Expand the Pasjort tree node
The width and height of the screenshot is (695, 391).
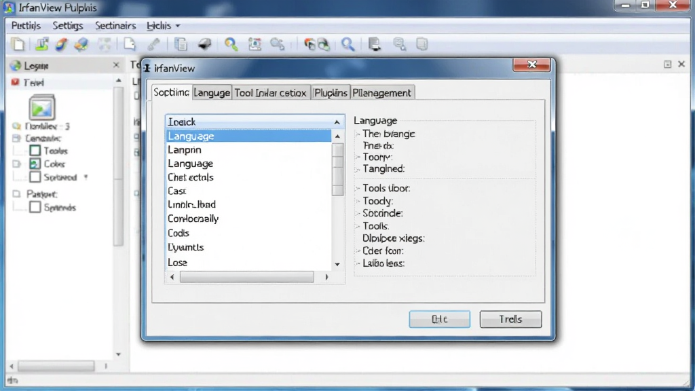coord(16,193)
